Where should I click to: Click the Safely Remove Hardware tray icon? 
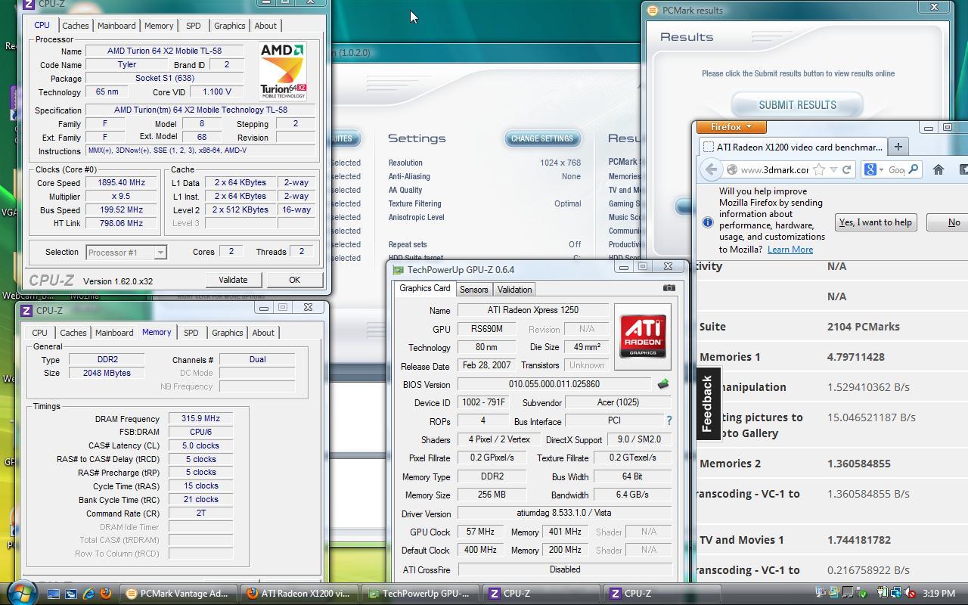pos(862,593)
